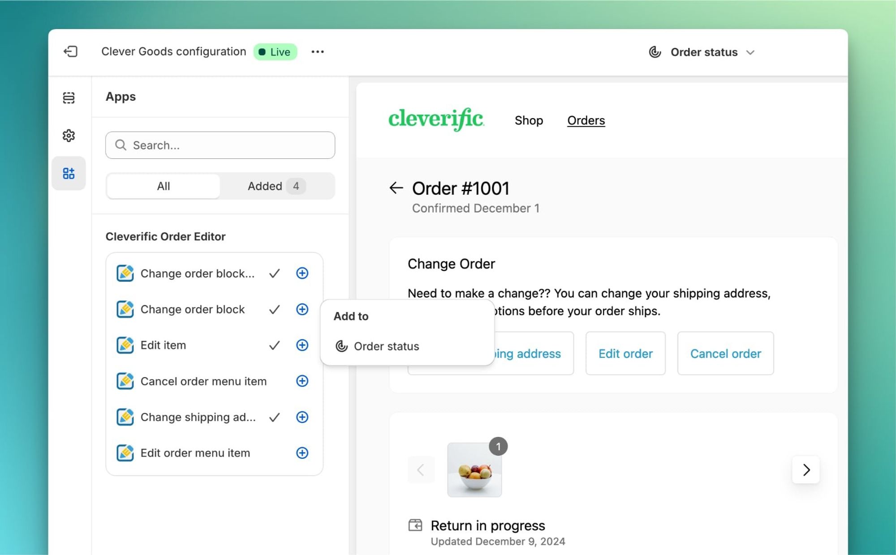The height and width of the screenshot is (555, 896).
Task: Select the All tab
Action: [x=164, y=186]
